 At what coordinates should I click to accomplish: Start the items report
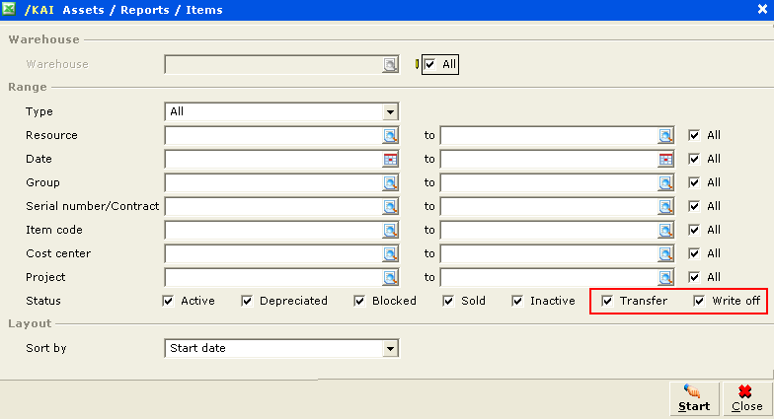pyautogui.click(x=694, y=398)
